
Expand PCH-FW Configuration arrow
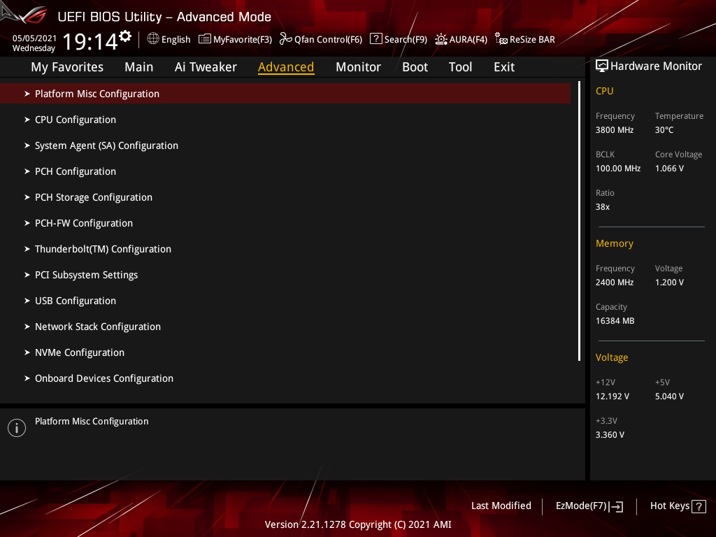coord(27,223)
